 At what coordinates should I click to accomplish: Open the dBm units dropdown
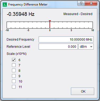[x=86, y=47]
